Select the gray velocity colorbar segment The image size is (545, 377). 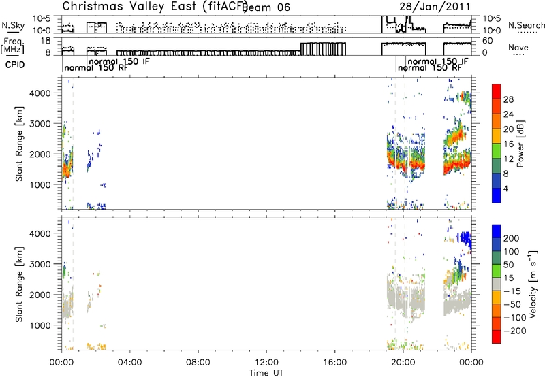coord(497,284)
